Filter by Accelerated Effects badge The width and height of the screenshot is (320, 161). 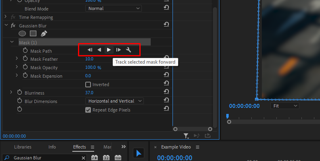point(95,157)
